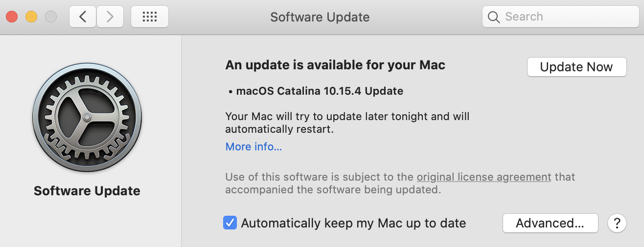Show all preferences via the grid icon

[x=150, y=17]
